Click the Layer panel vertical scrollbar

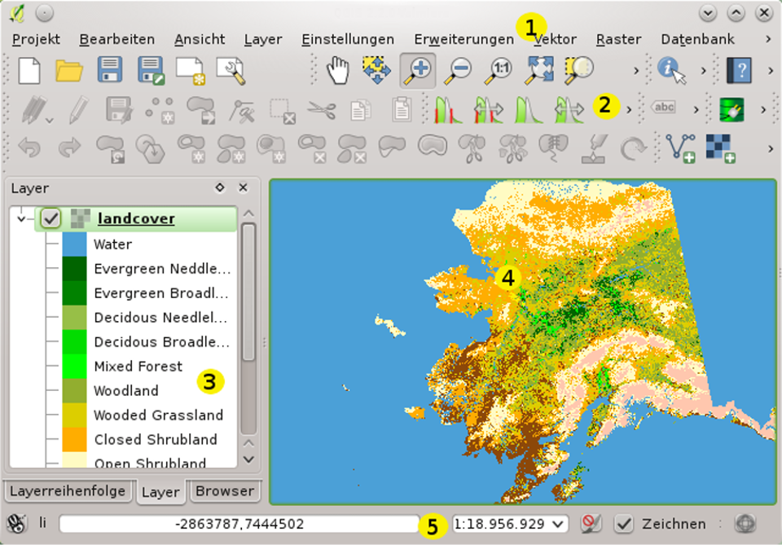click(x=248, y=292)
